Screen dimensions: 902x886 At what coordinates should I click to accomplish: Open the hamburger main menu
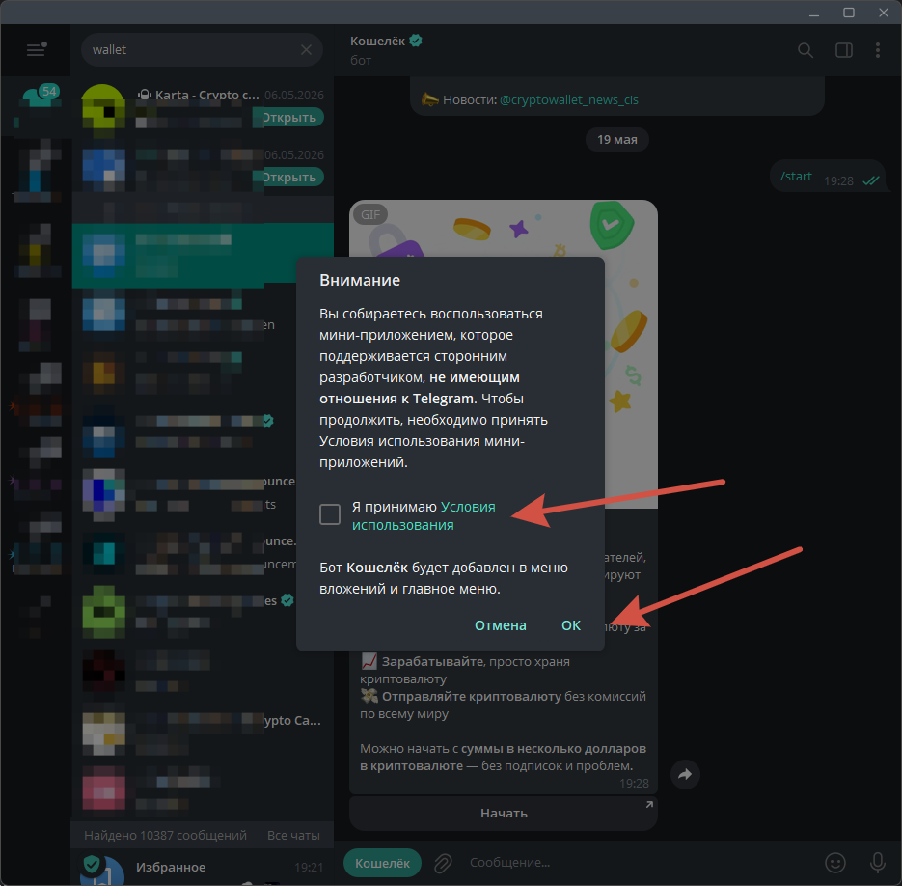pos(36,49)
